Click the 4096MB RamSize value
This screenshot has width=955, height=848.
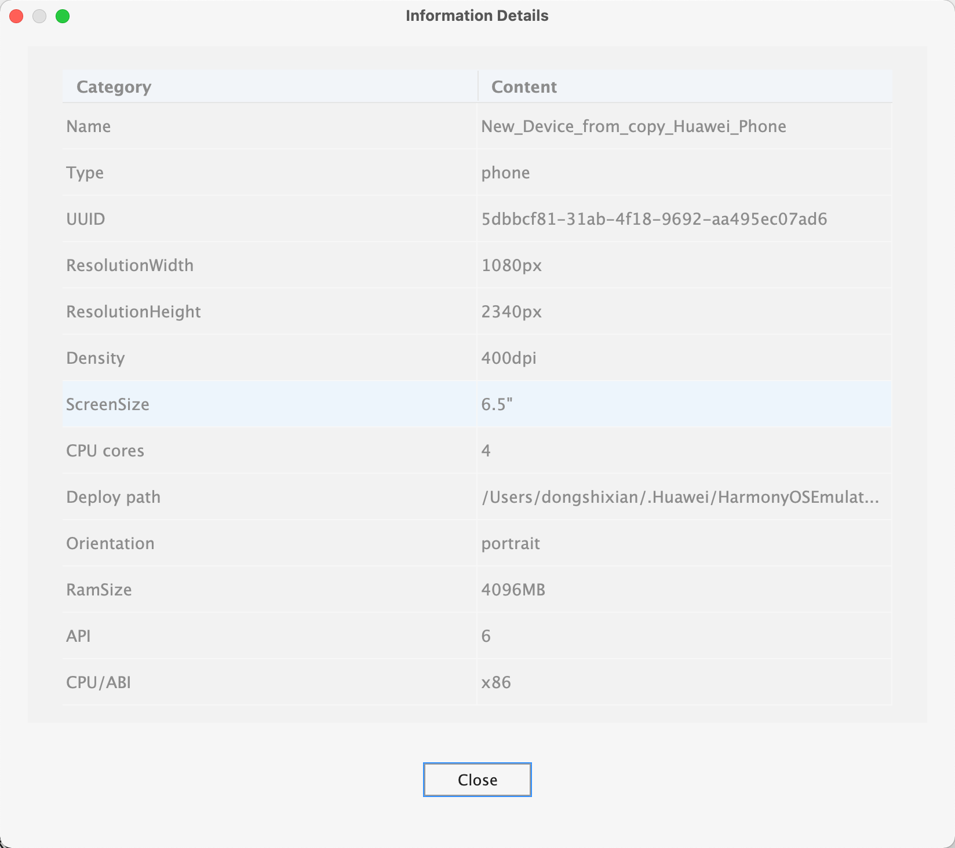513,590
